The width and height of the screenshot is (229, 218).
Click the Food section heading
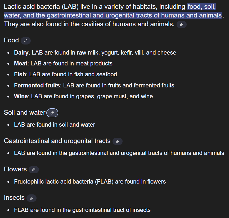[x=11, y=40]
